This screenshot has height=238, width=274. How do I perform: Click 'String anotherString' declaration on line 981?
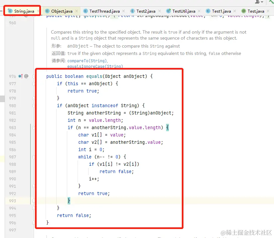(94, 113)
